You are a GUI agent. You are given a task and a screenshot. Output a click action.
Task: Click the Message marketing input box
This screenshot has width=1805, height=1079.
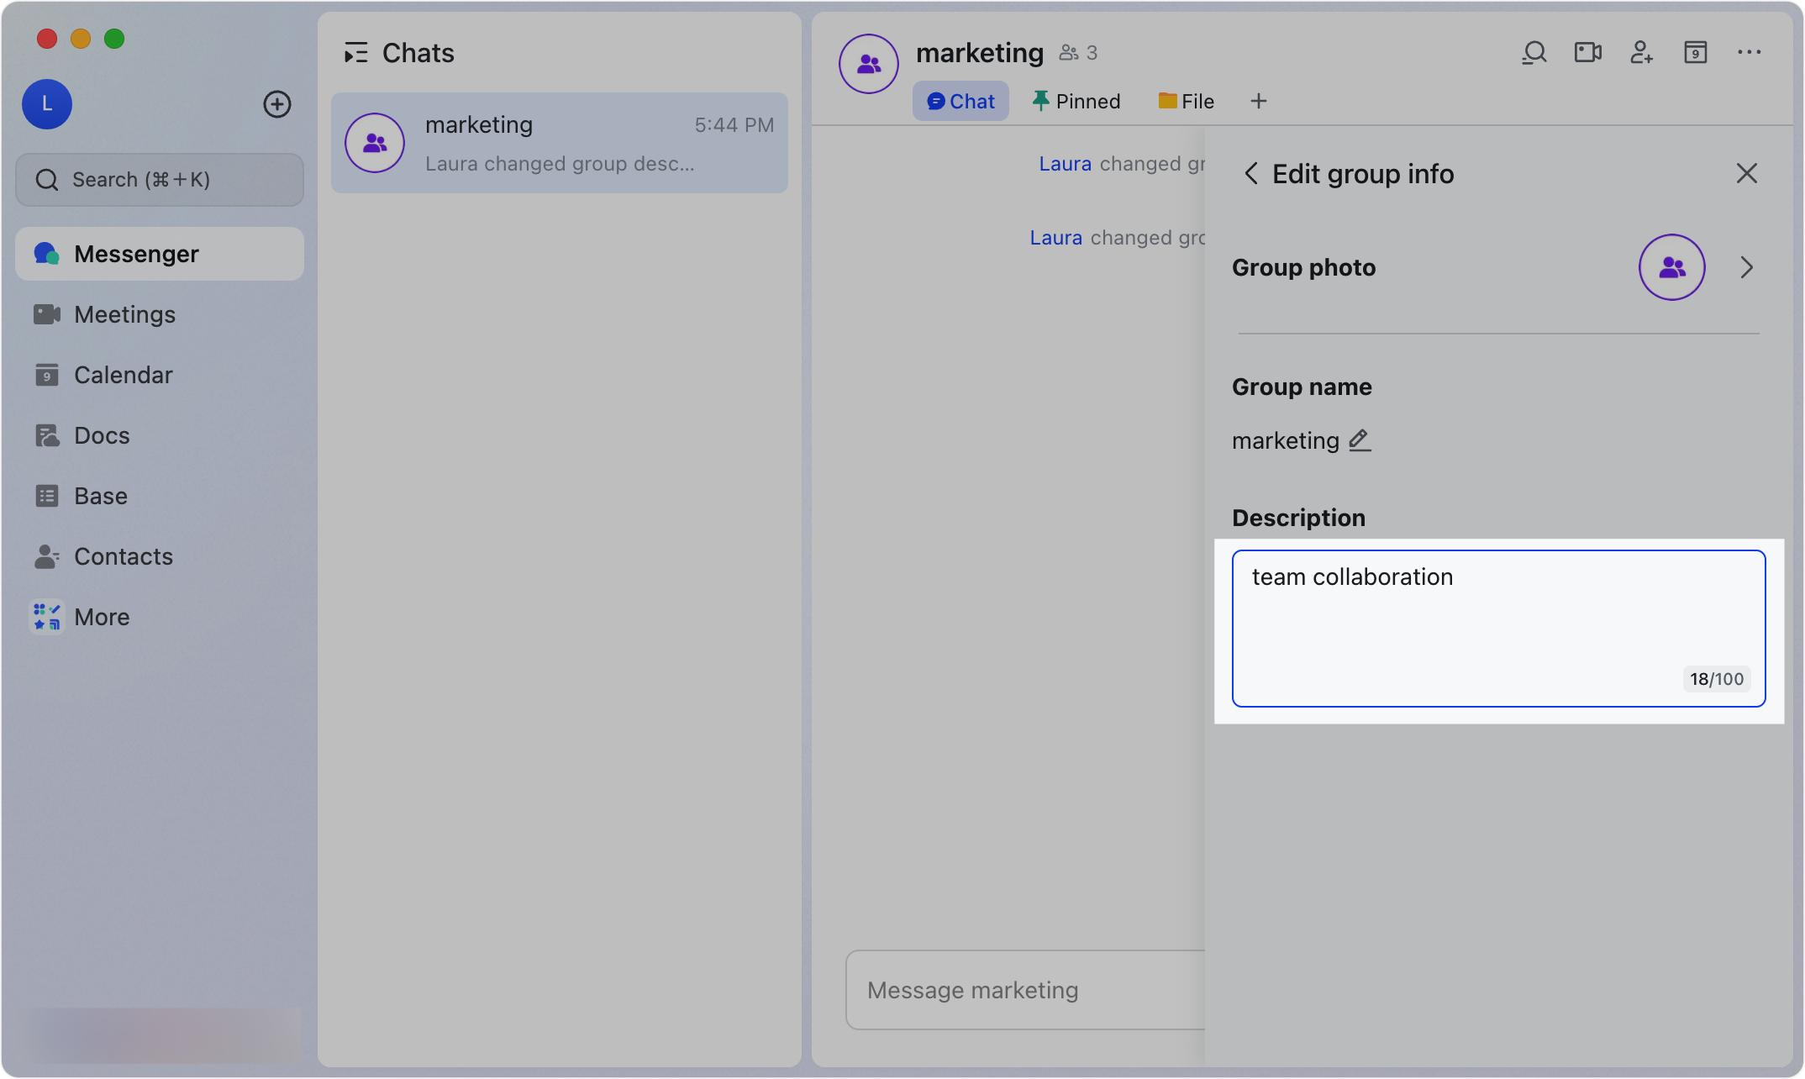(x=1025, y=990)
